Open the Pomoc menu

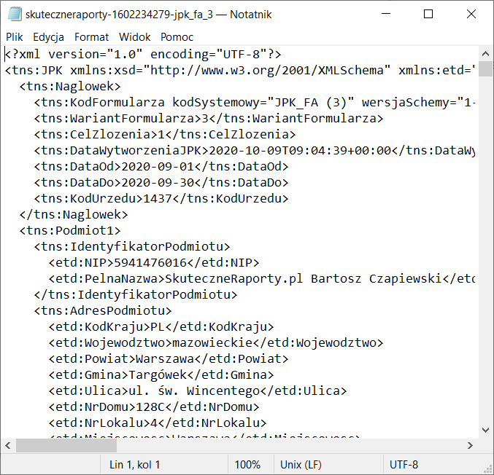[x=177, y=36]
